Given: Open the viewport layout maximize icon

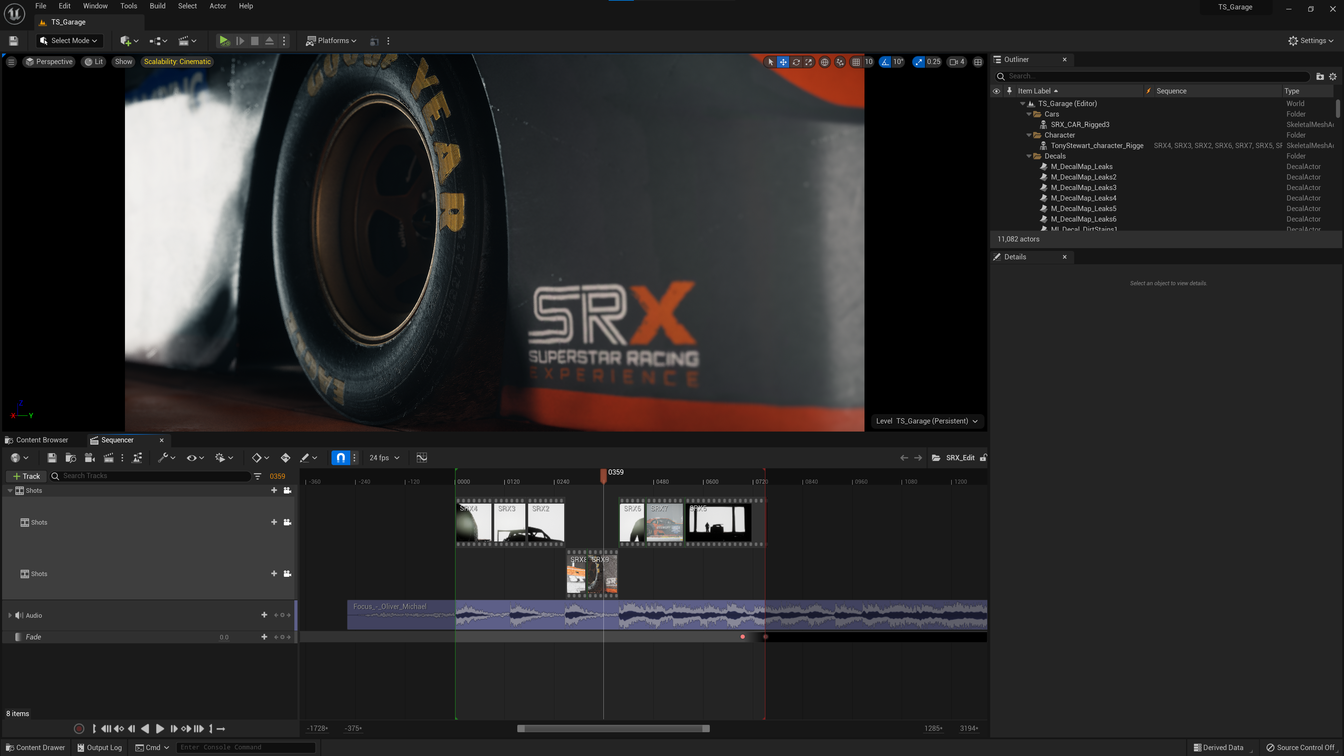Looking at the screenshot, I should (978, 62).
